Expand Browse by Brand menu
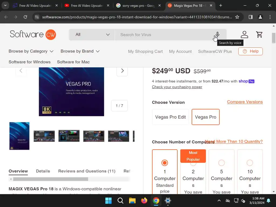This screenshot has width=276, height=207. (x=80, y=51)
